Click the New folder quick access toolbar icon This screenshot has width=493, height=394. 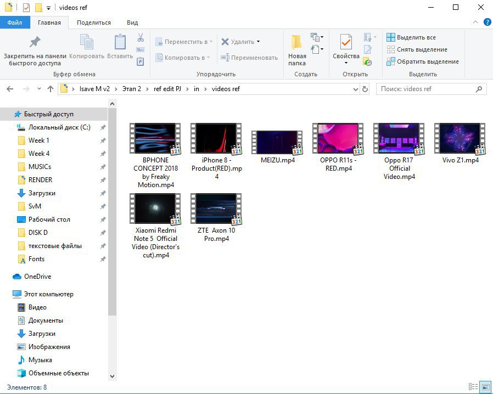click(x=38, y=7)
